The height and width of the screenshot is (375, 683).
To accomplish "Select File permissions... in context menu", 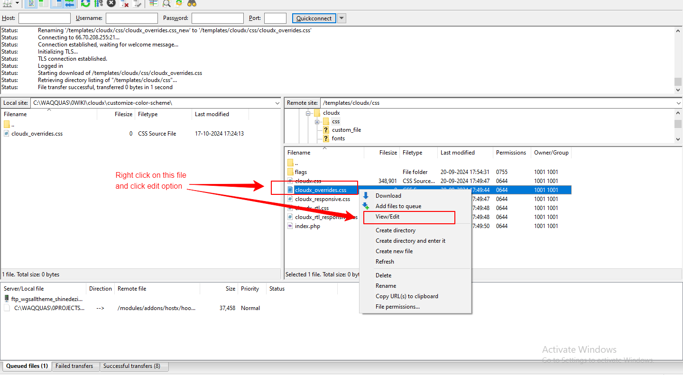I will (x=397, y=307).
